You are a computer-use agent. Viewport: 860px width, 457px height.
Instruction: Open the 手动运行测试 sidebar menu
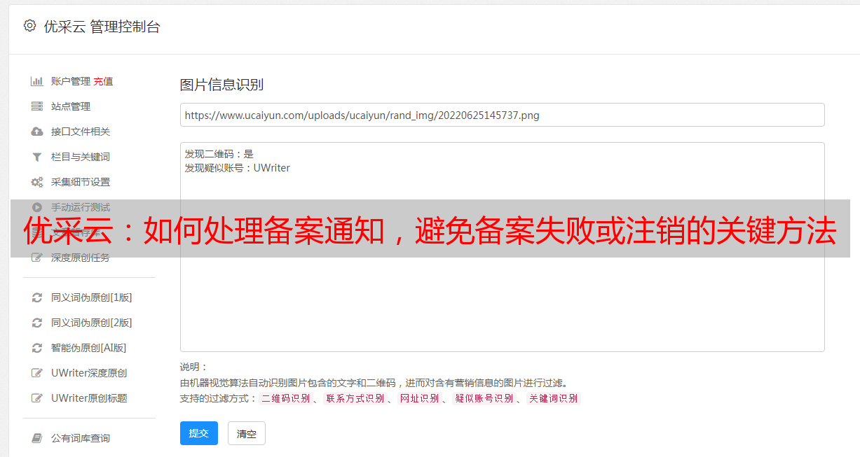click(81, 207)
